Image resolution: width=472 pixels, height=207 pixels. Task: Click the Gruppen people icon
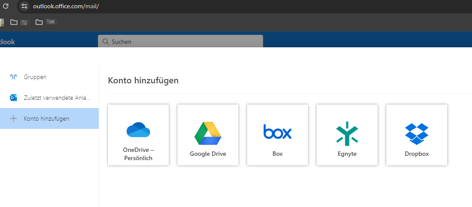(x=13, y=77)
